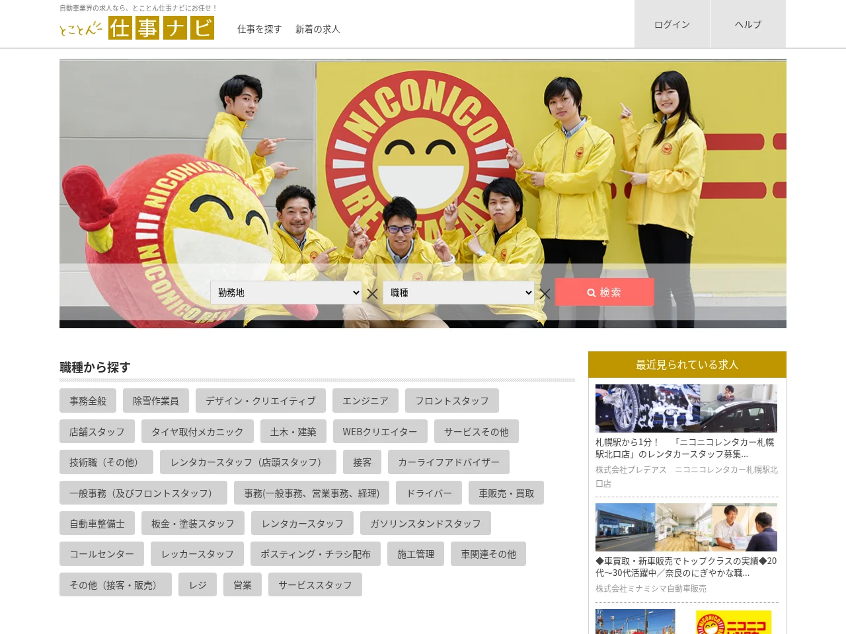This screenshot has height=634, width=846.
Task: Open the 車買取・新車販売 job title link
Action: coord(686,567)
